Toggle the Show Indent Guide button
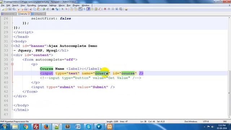Screen dimensions: 231x130 88,9
